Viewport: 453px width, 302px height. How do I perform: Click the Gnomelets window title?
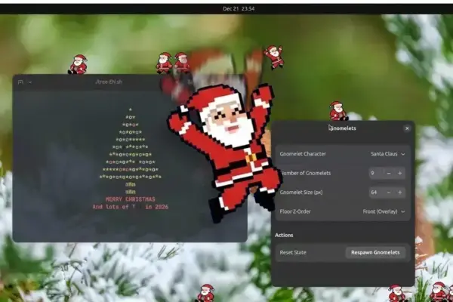(343, 128)
